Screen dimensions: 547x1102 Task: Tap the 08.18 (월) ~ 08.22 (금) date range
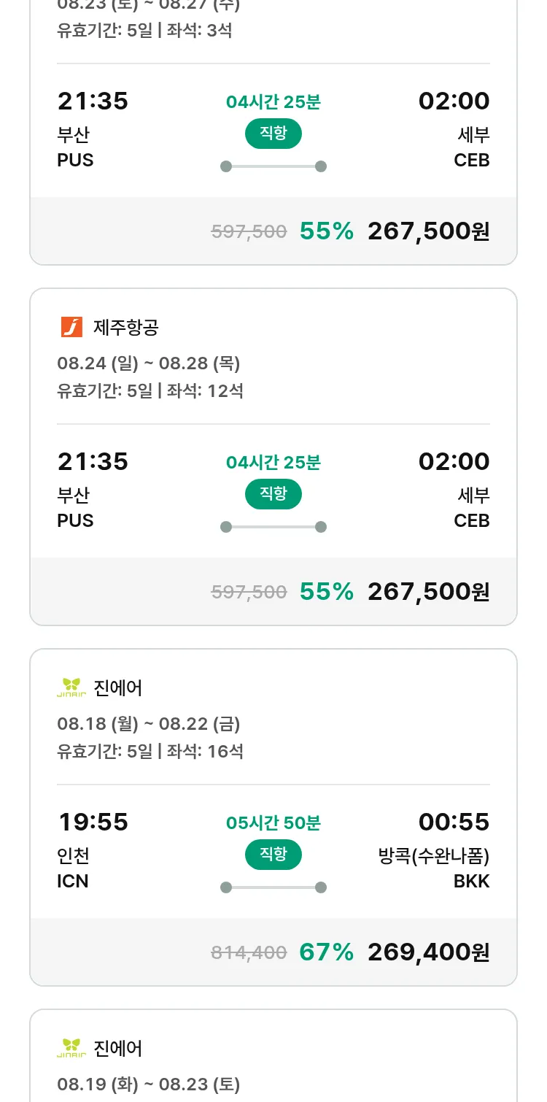(x=149, y=724)
